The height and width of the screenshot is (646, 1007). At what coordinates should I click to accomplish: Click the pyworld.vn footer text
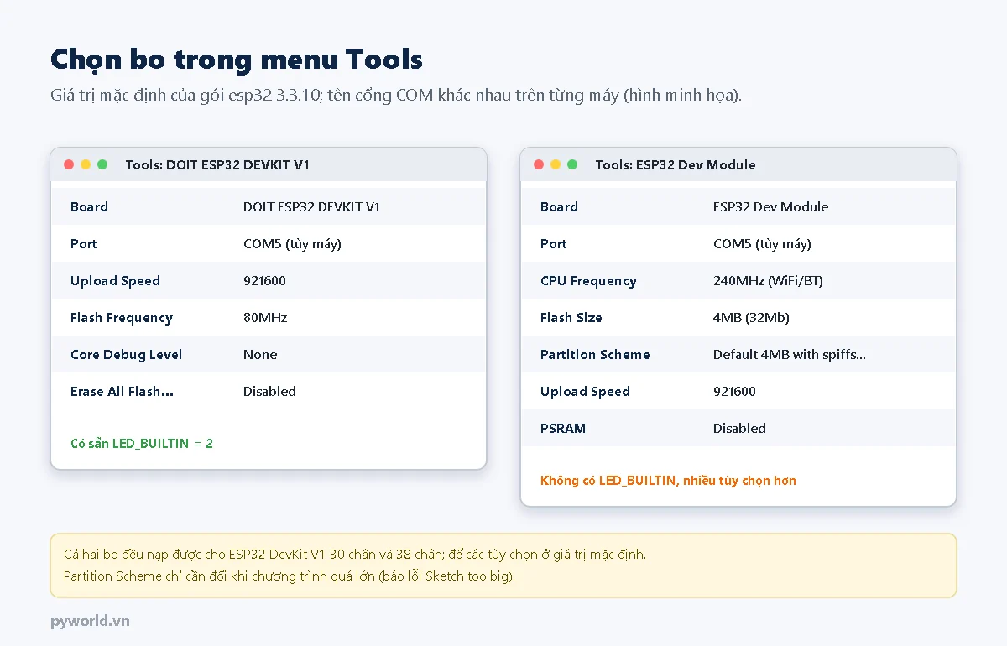(90, 622)
